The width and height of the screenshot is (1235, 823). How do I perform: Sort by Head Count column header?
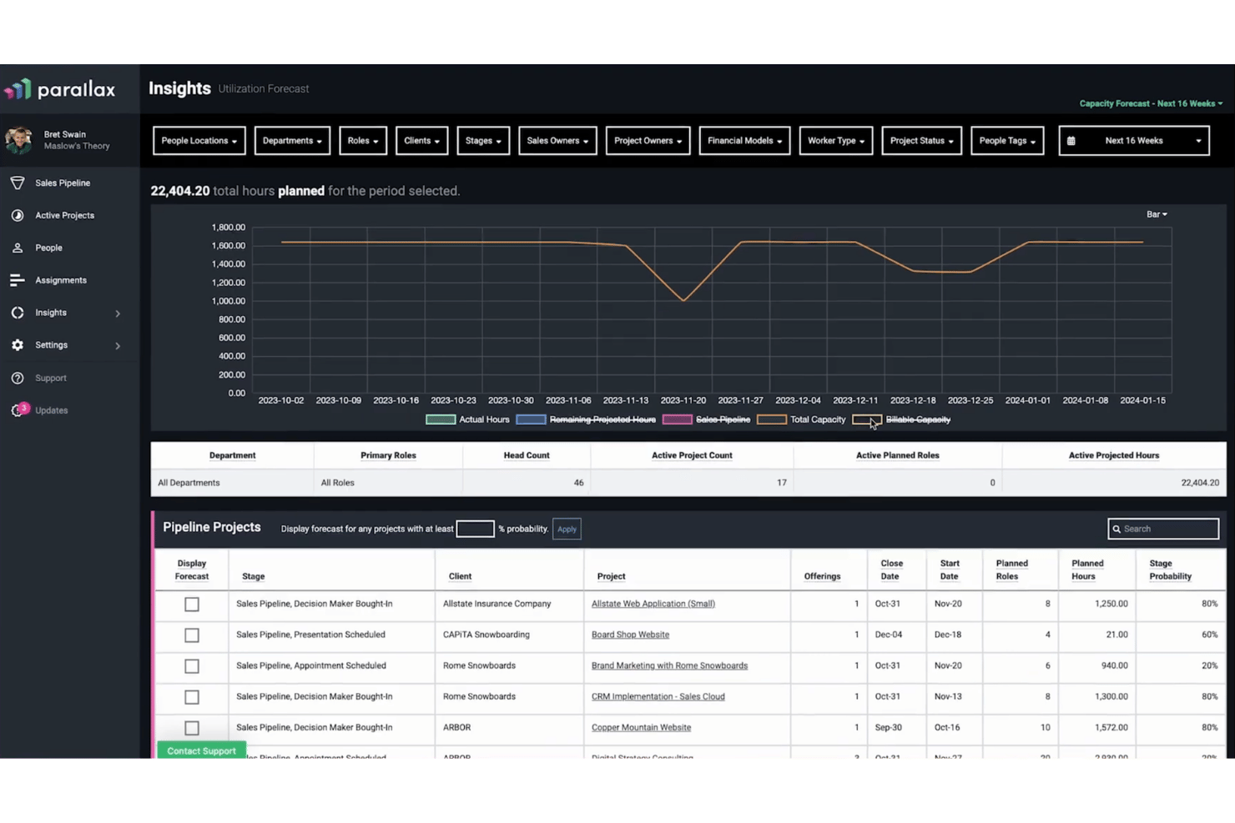[527, 455]
